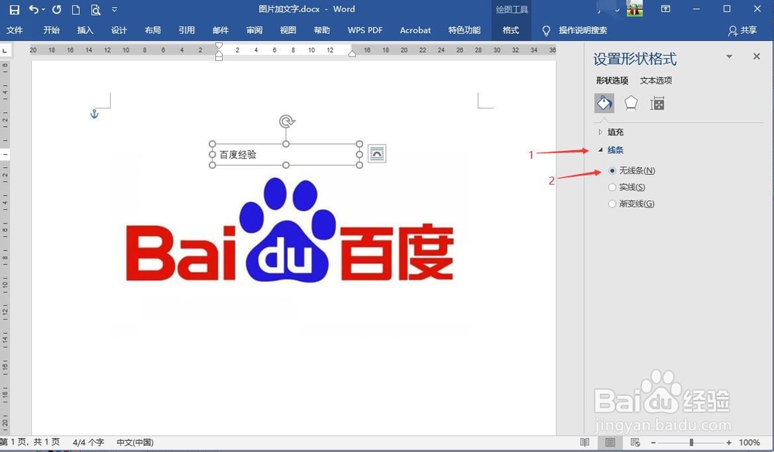The width and height of the screenshot is (774, 452).
Task: Close the 设置形状格式 pane
Action: [757, 56]
